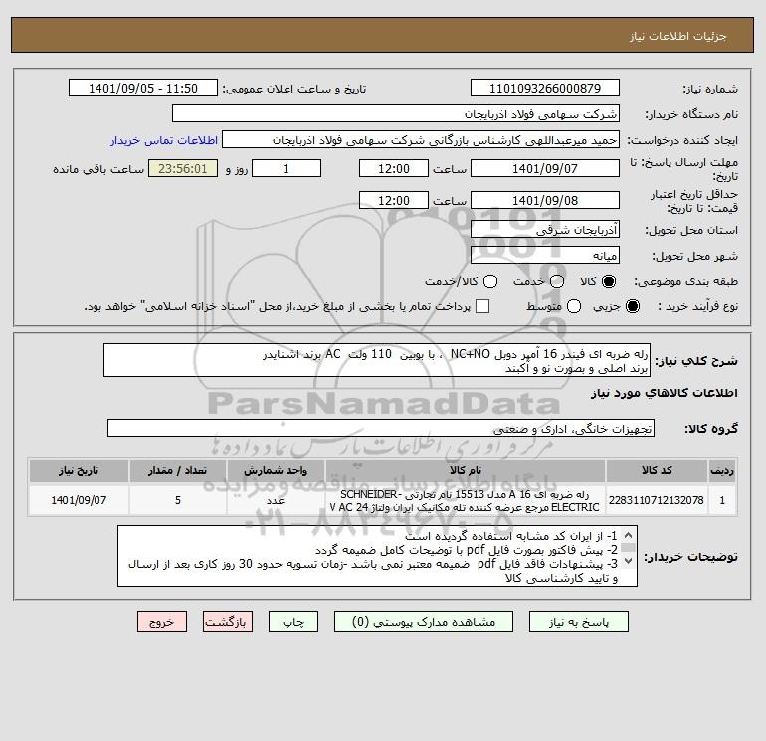
Task: Click the response deadline hour 12:00 field
Action: click(394, 168)
